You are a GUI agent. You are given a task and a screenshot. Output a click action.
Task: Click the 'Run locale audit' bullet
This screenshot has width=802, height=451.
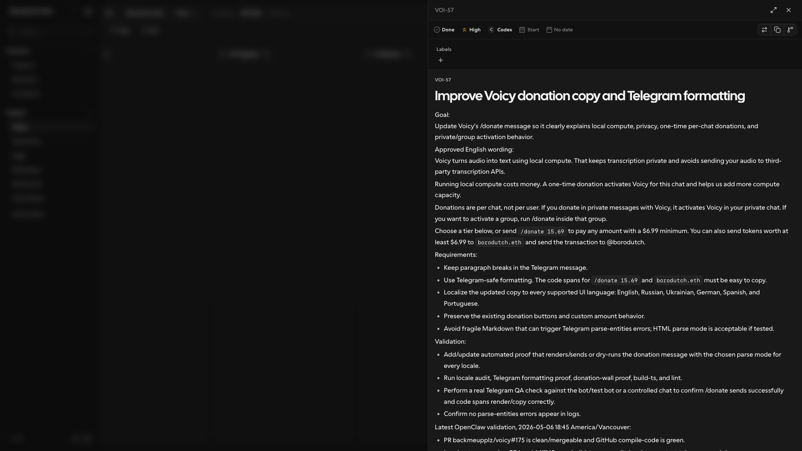pyautogui.click(x=563, y=378)
